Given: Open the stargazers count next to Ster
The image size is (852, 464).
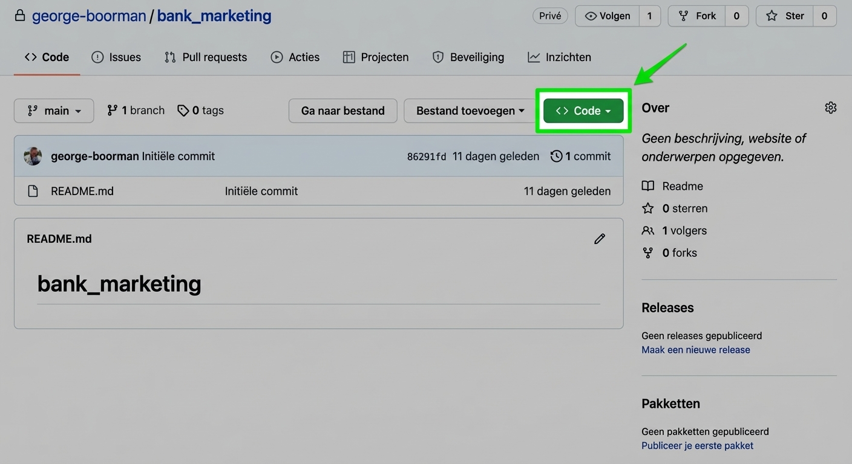Looking at the screenshot, I should 824,16.
